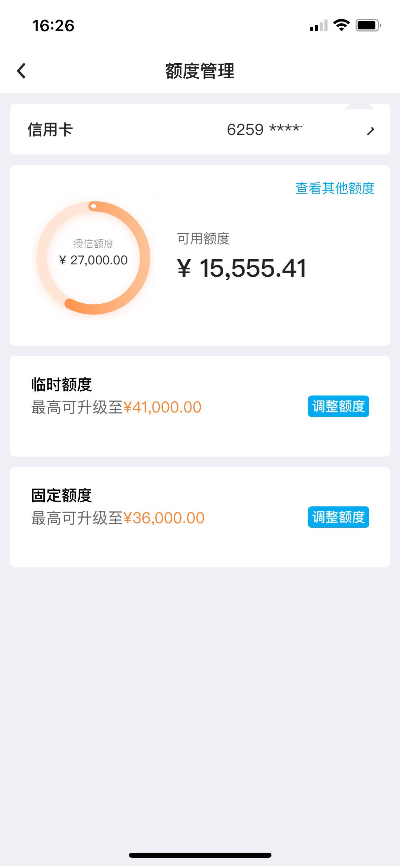Tap the 固定额度 heading
This screenshot has width=400, height=866.
coord(62,495)
